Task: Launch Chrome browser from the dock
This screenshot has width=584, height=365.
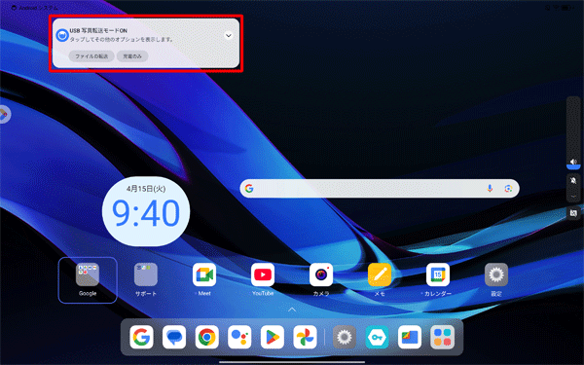Action: pos(206,337)
